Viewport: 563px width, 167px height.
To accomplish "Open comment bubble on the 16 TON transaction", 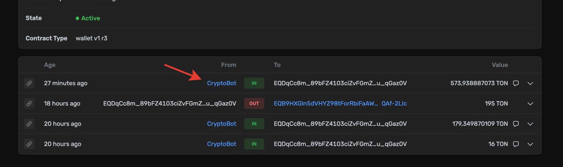I will (516, 144).
